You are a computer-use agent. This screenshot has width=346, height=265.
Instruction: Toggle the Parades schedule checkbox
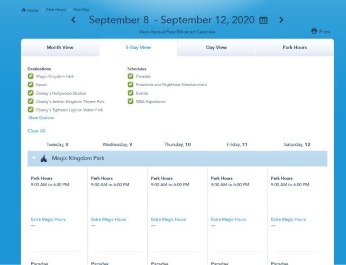130,76
